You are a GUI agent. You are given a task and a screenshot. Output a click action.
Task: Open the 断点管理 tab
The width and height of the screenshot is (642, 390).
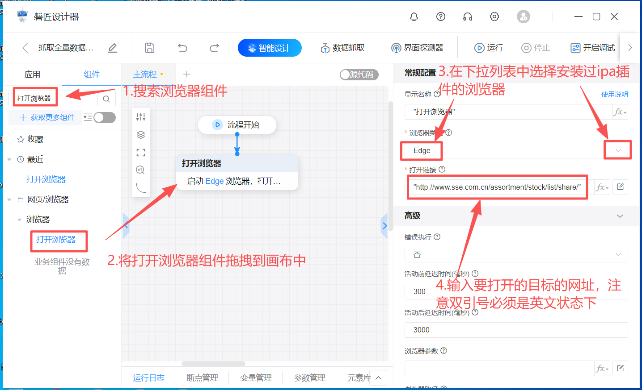pos(202,378)
